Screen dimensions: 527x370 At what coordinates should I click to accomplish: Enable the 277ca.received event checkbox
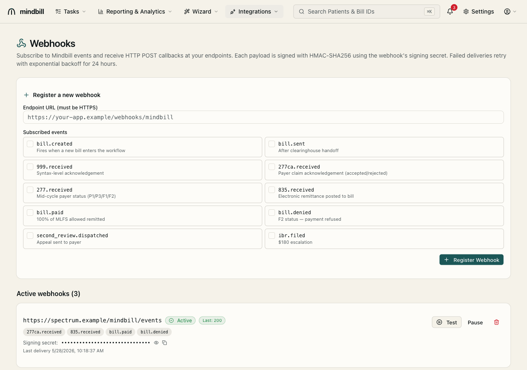tap(272, 167)
